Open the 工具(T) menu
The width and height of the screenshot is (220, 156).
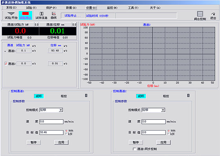[x=133, y=8]
